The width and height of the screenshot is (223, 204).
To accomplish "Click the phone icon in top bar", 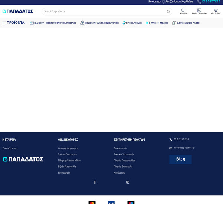I will [199, 2].
